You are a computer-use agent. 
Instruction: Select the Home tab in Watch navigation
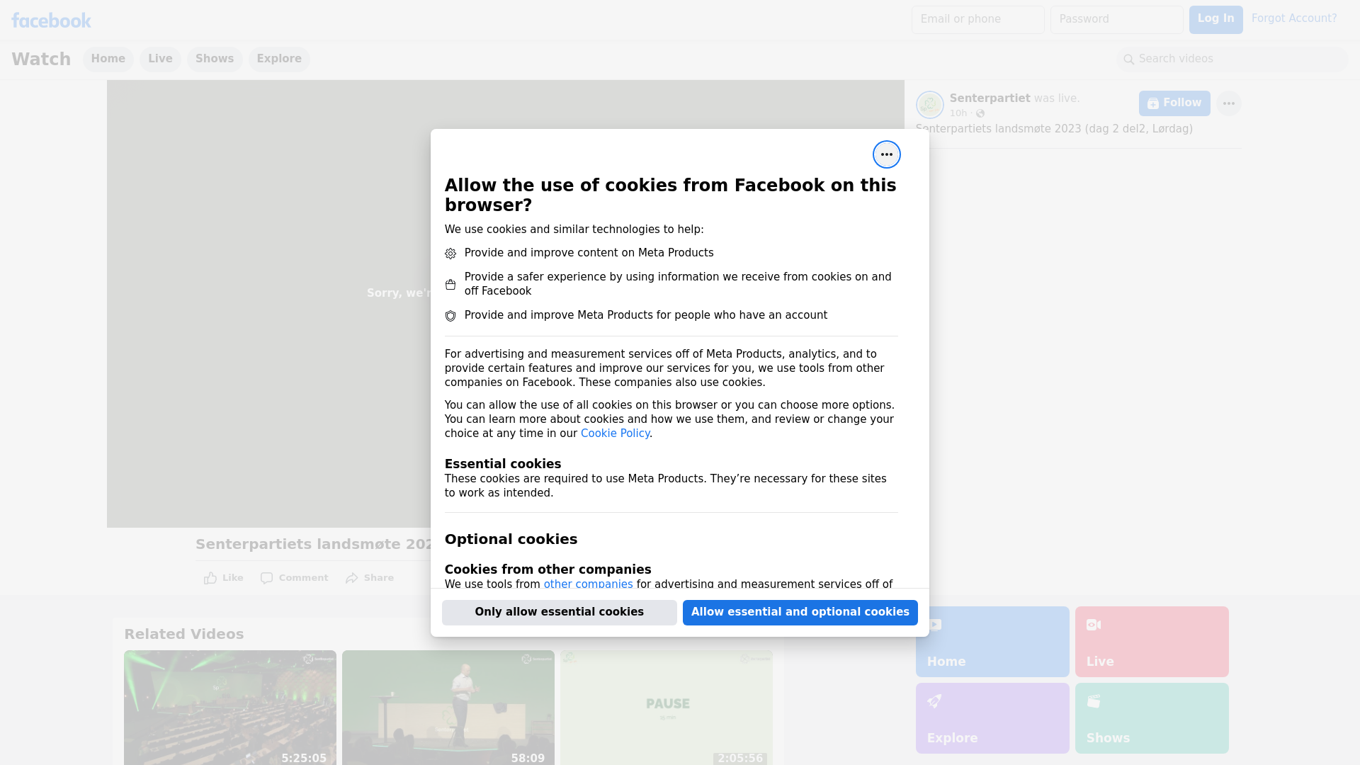[x=108, y=59]
